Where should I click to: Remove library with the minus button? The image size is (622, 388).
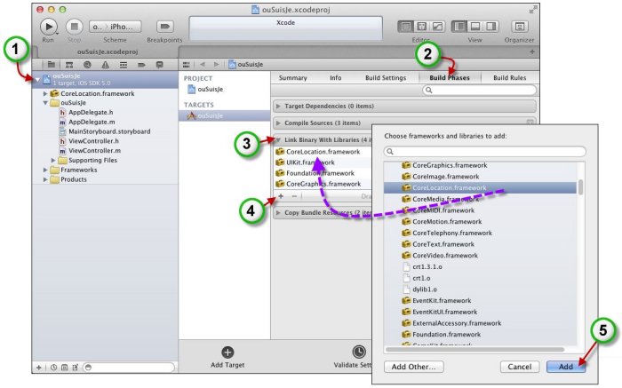[x=294, y=196]
